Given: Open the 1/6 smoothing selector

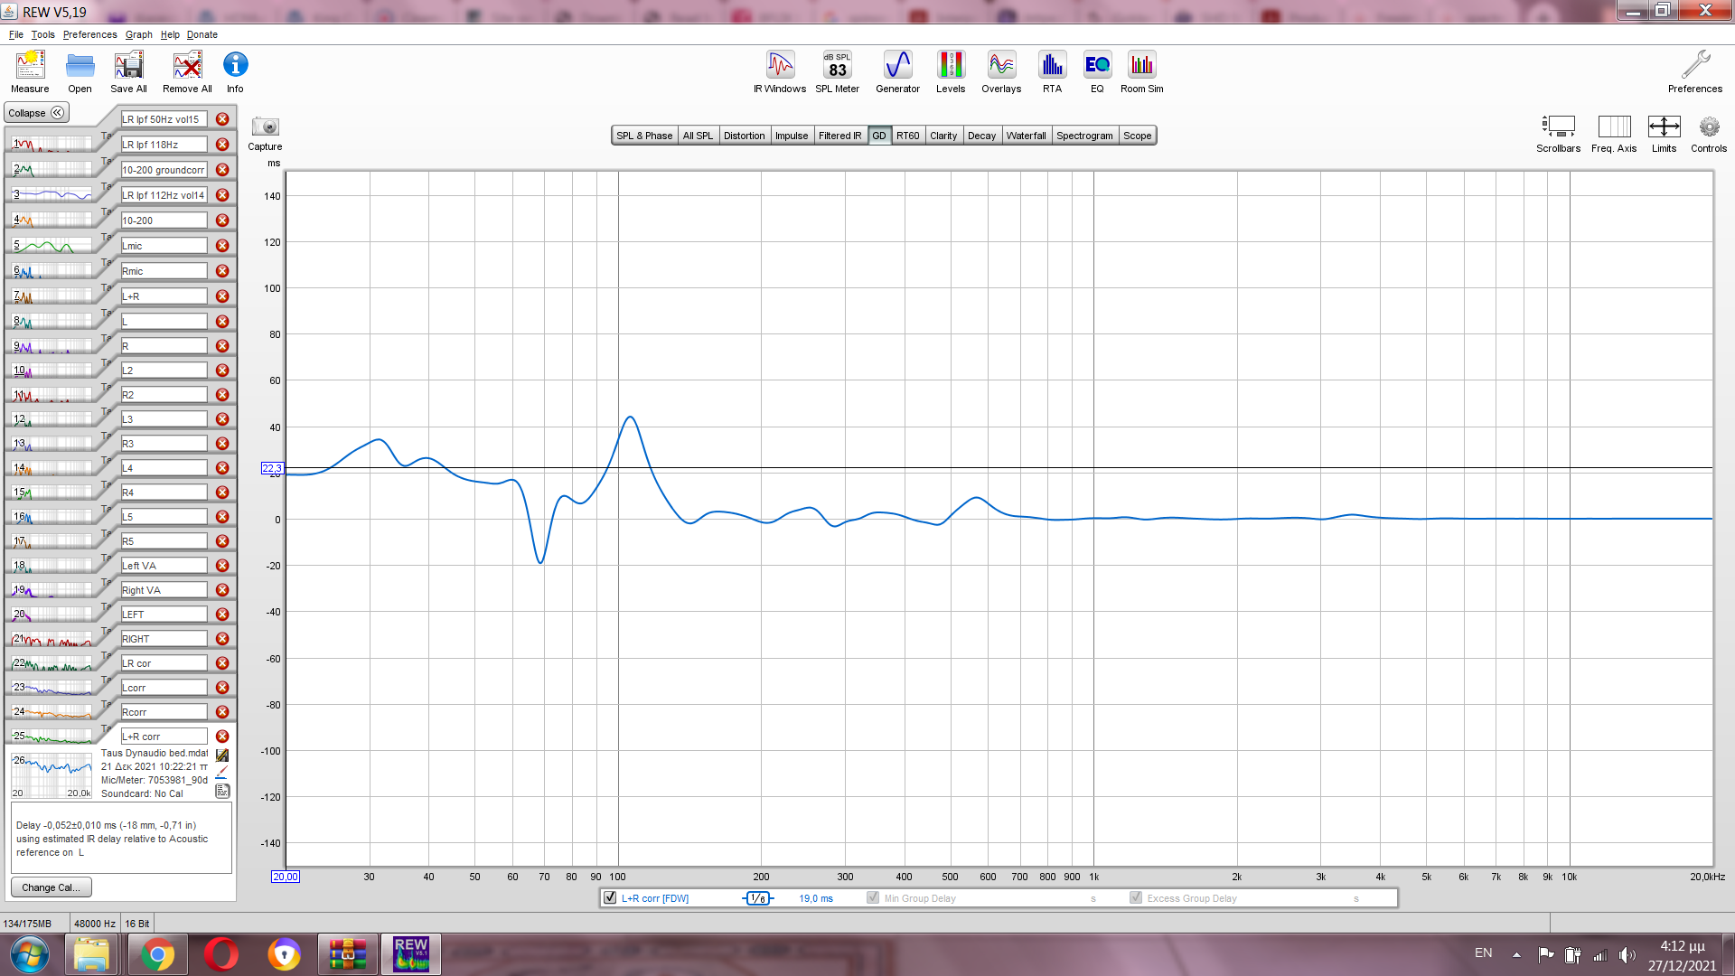Looking at the screenshot, I should click(x=758, y=898).
